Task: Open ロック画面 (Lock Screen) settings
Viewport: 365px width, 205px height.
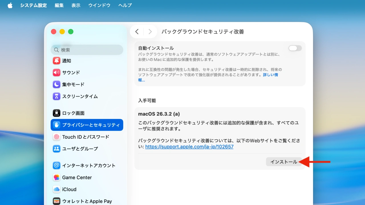Action: point(57,113)
